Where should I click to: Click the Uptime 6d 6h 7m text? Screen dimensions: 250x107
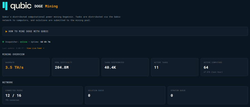click(41, 42)
